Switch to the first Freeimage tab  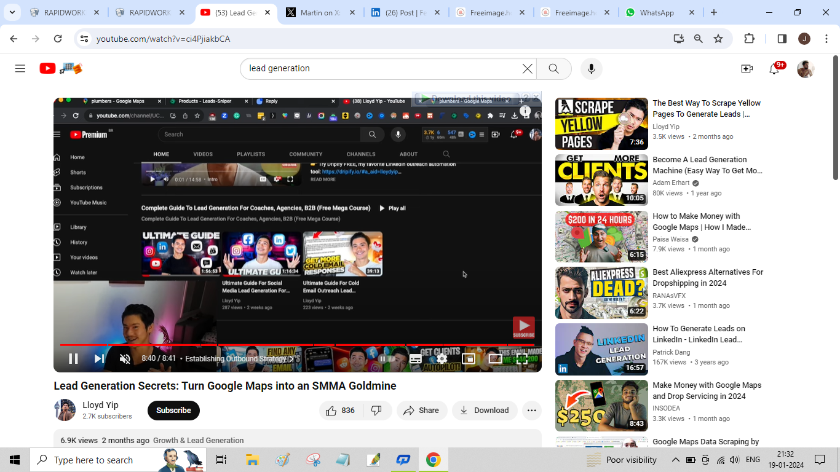coord(491,12)
